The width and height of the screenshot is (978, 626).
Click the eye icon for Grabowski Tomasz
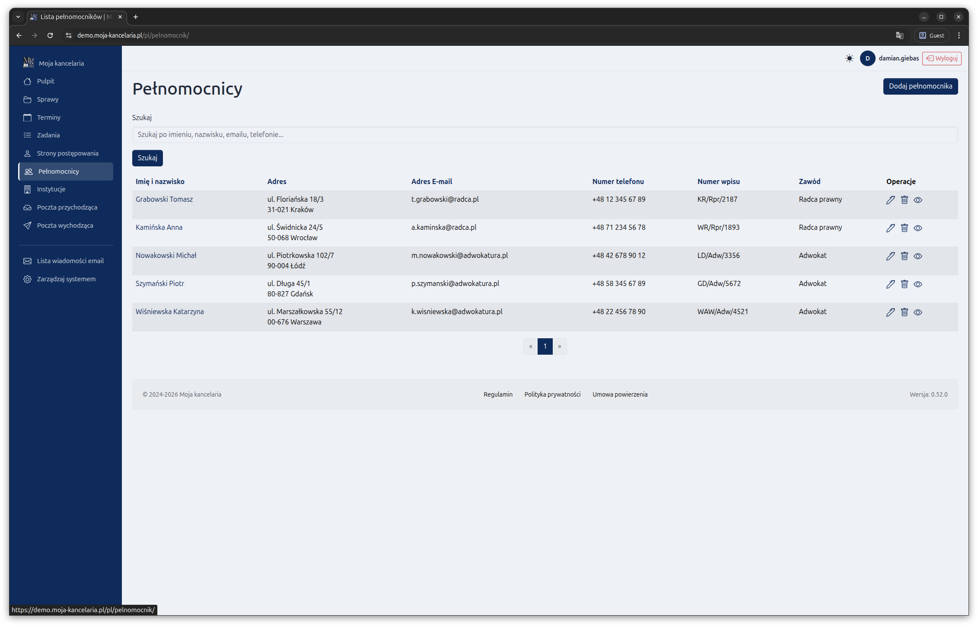pyautogui.click(x=918, y=200)
